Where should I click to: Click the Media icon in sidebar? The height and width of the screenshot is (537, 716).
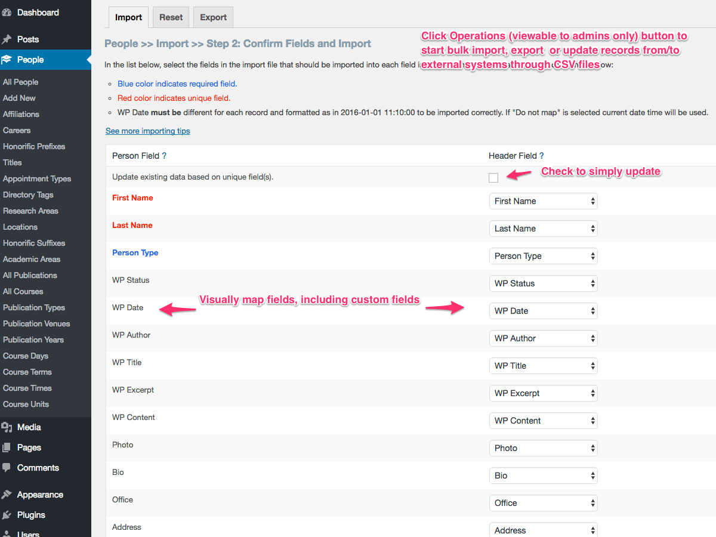tap(7, 427)
